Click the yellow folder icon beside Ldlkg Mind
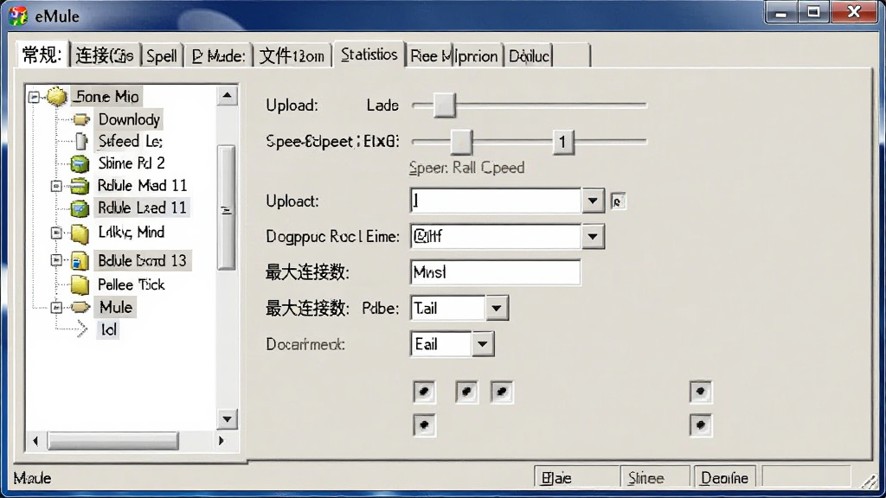The image size is (886, 498). 80,233
